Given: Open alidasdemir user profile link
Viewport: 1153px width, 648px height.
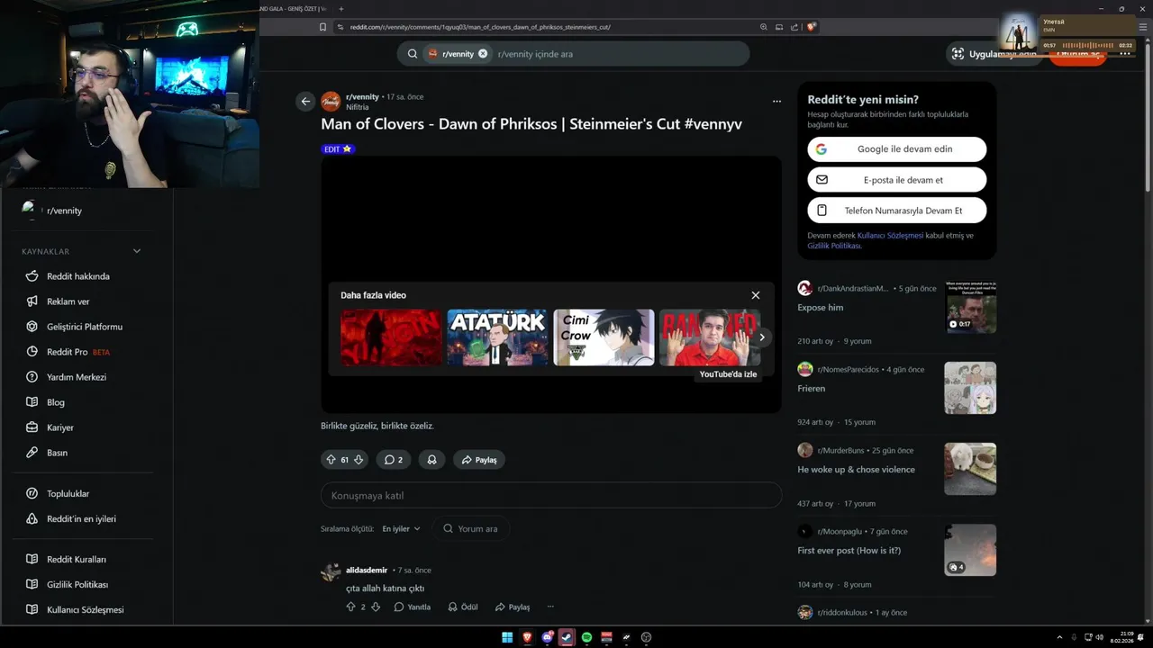Looking at the screenshot, I should (367, 571).
